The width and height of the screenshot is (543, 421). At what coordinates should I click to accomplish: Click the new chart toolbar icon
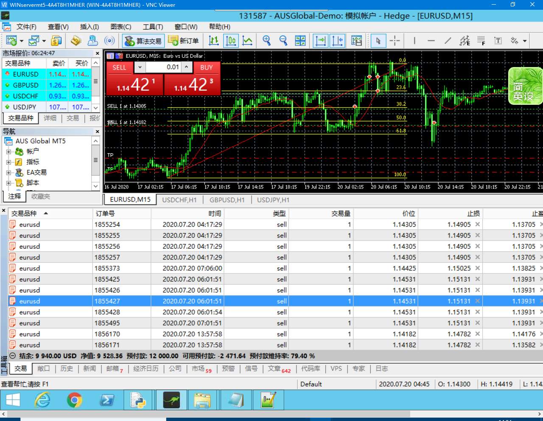tap(11, 41)
